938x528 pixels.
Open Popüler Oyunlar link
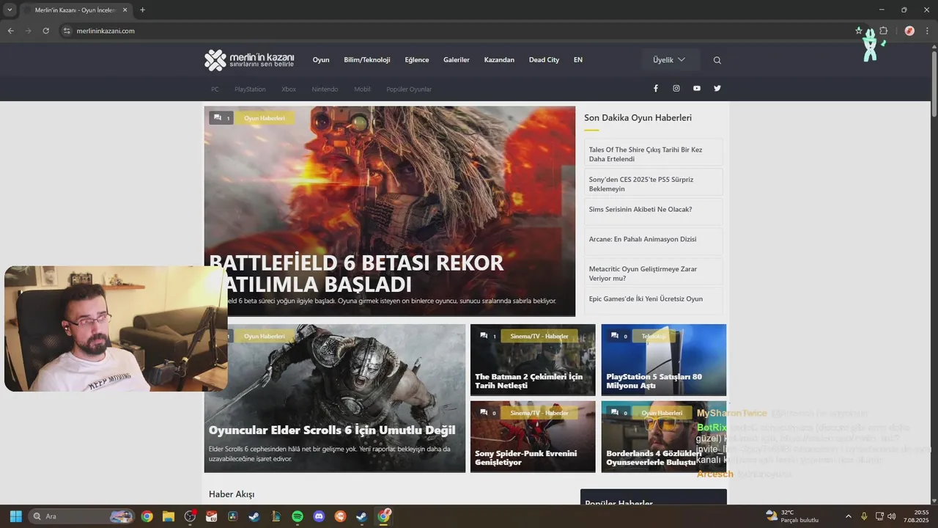409,89
